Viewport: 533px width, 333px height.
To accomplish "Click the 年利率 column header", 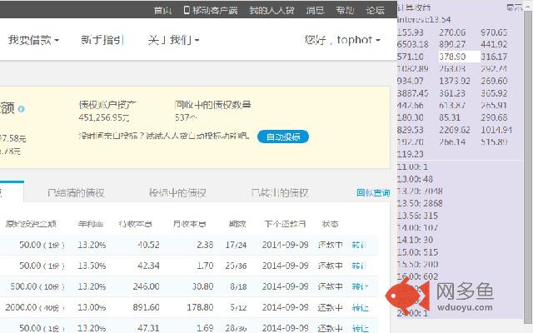I will point(91,224).
